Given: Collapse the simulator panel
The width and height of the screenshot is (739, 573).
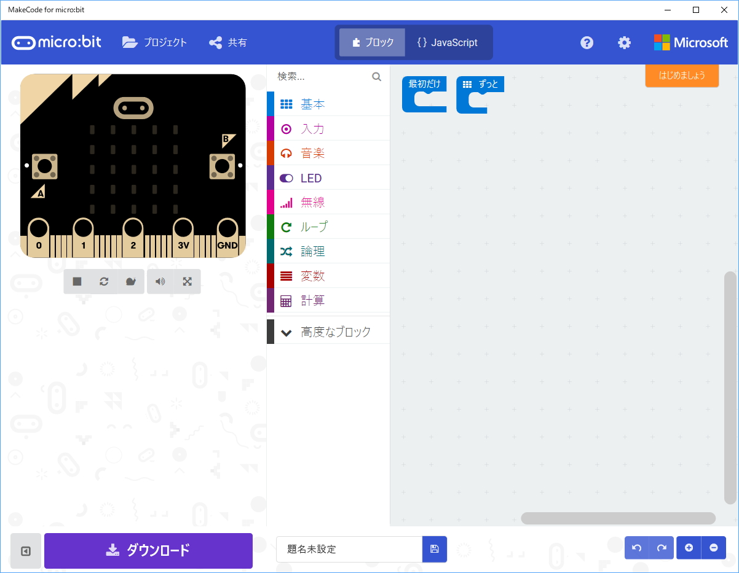Looking at the screenshot, I should pos(25,551).
